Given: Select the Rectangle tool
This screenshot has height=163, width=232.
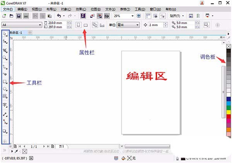Looking at the screenshot, I should 5,82.
